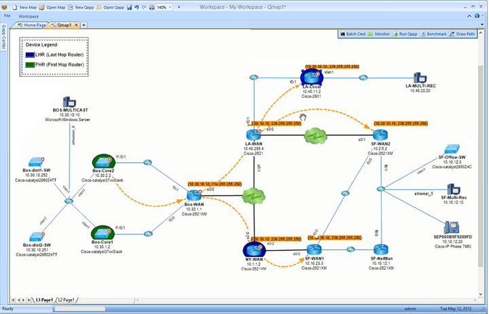Select the SF-Office-SW switch icon
This screenshot has height=314, width=489.
pyautogui.click(x=452, y=149)
